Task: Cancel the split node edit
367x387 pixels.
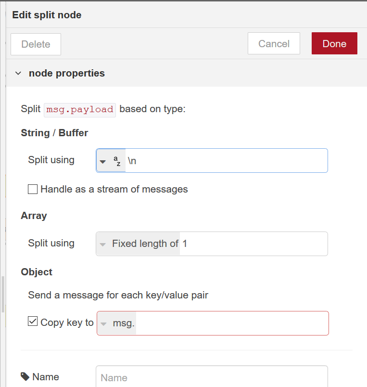Action: pos(274,43)
